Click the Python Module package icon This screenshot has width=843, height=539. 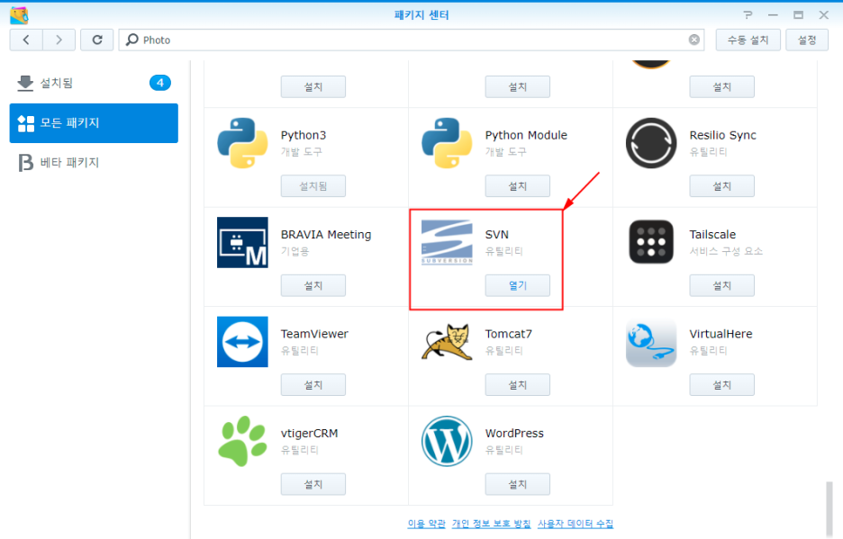coord(447,143)
